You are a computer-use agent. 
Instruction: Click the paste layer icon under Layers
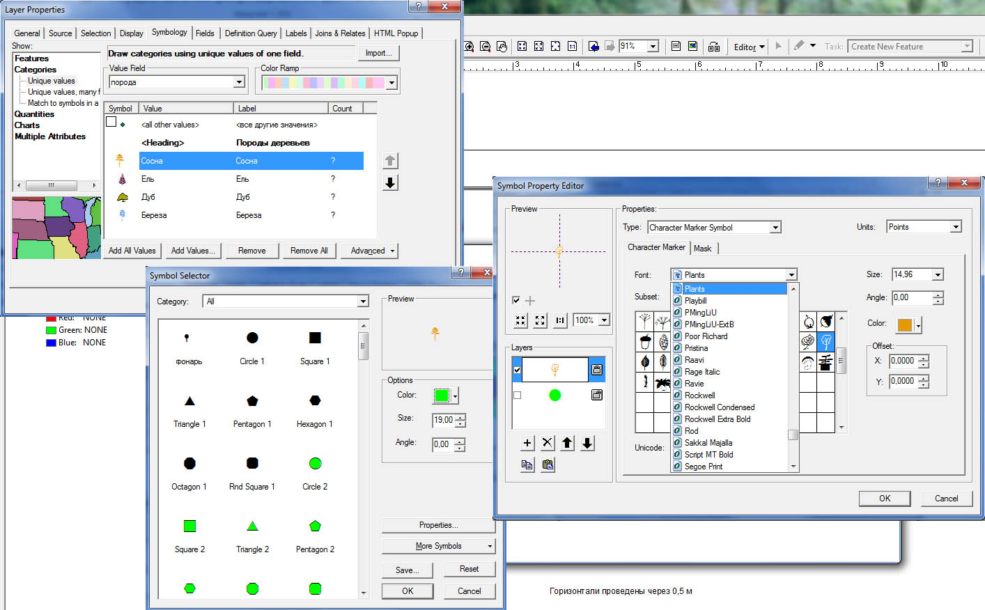pyautogui.click(x=548, y=464)
